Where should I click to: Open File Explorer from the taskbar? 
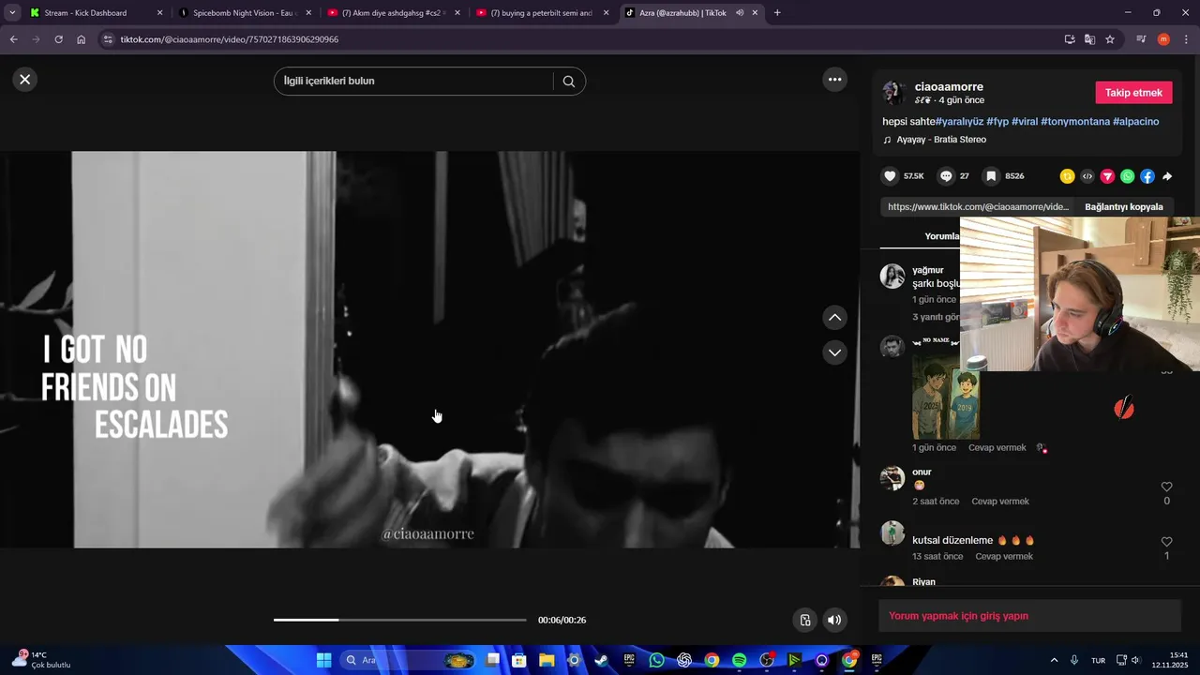coord(547,660)
